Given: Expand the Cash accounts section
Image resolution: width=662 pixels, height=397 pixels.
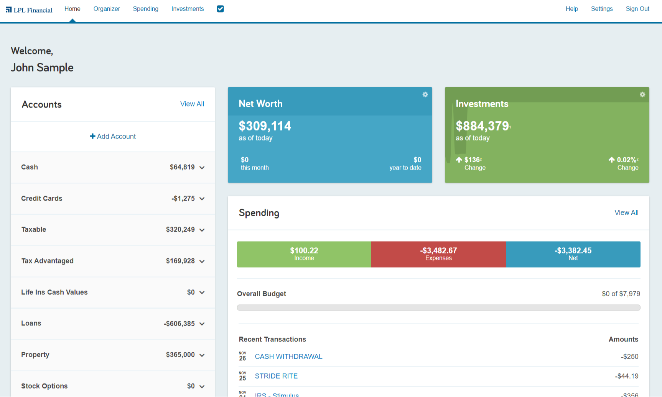Looking at the screenshot, I should [202, 167].
